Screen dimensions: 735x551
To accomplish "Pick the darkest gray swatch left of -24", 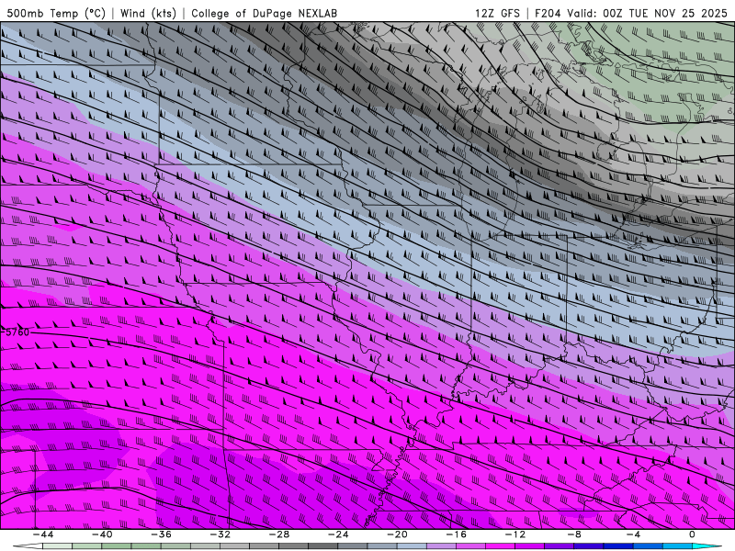I will point(323,546).
